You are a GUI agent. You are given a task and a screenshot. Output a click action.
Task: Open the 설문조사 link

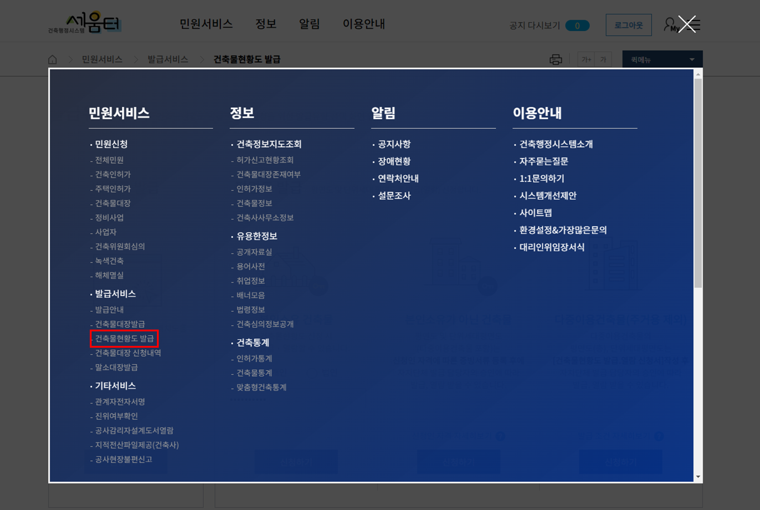point(394,196)
